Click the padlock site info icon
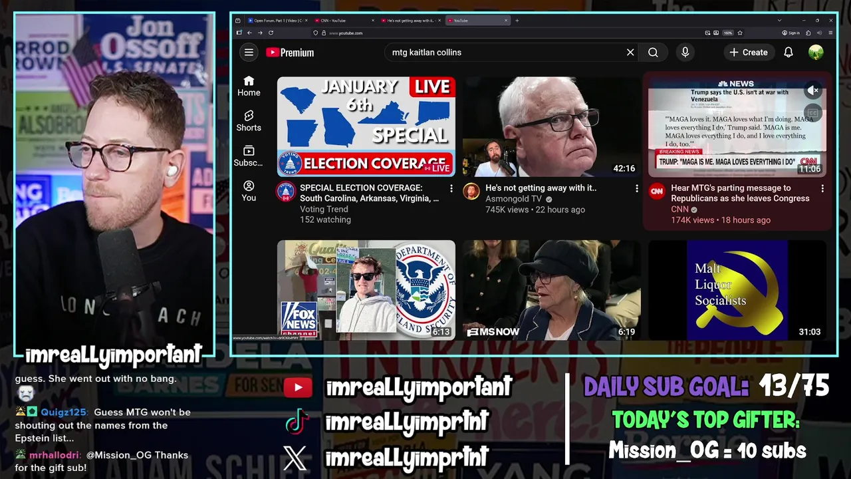Image resolution: width=851 pixels, height=479 pixels. point(324,33)
